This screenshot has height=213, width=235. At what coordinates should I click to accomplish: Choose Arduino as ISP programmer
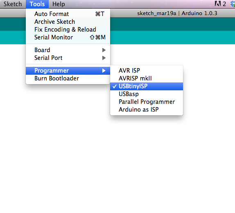pos(147,110)
